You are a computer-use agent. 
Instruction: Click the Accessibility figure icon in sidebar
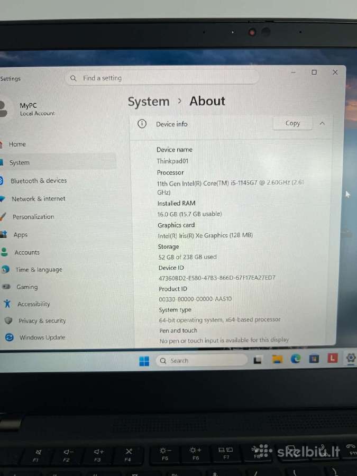pos(7,304)
